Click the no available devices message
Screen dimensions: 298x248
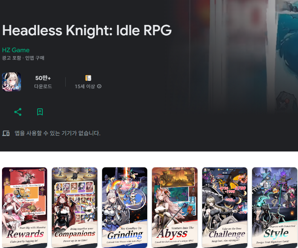click(58, 133)
